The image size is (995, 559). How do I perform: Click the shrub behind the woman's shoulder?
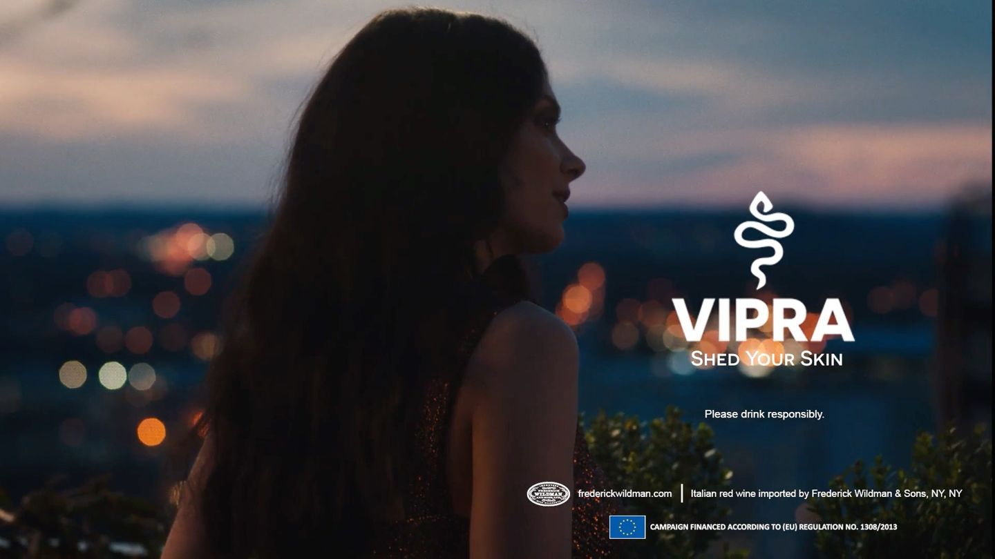point(656,476)
